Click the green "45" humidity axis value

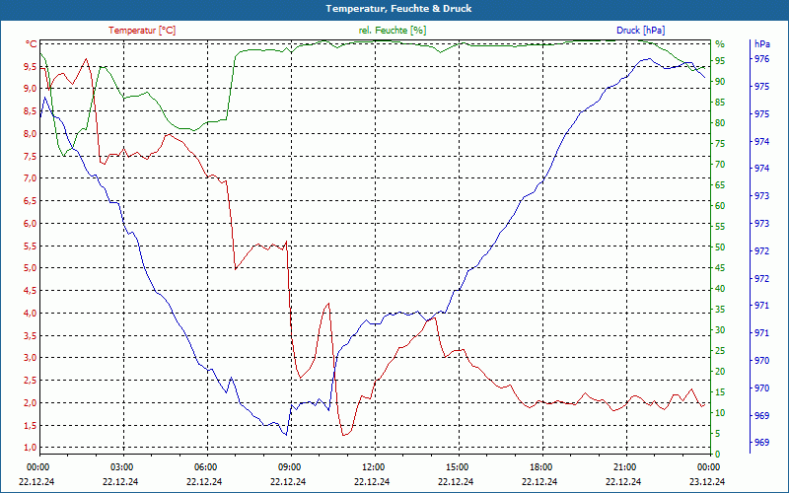pos(720,268)
